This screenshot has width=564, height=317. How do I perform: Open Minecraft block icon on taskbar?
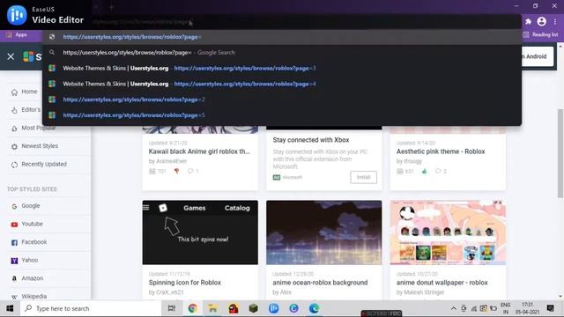point(253,308)
